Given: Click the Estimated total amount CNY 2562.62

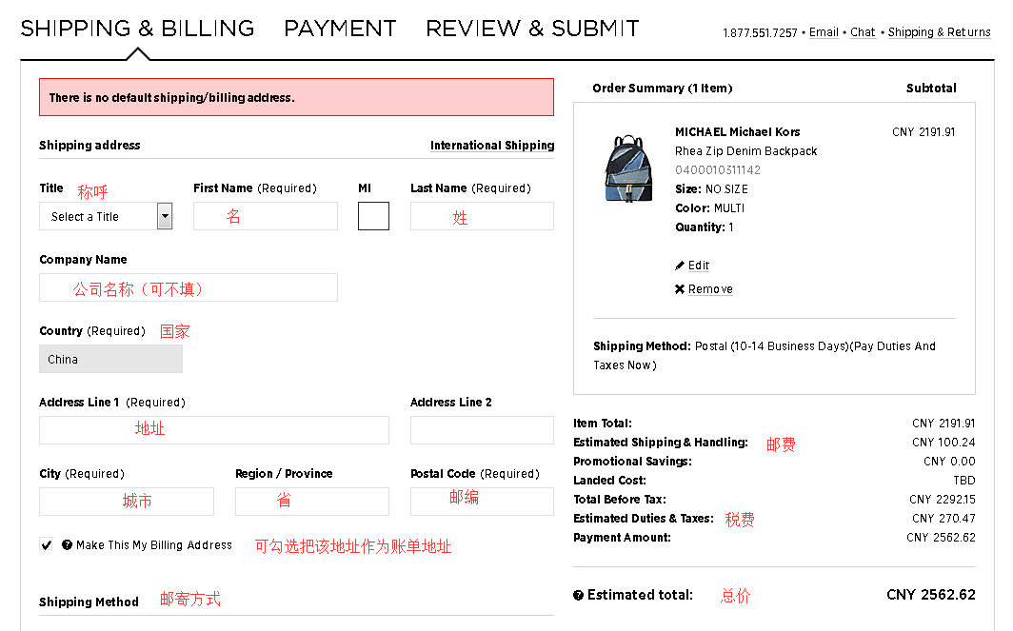Looking at the screenshot, I should (x=931, y=595).
